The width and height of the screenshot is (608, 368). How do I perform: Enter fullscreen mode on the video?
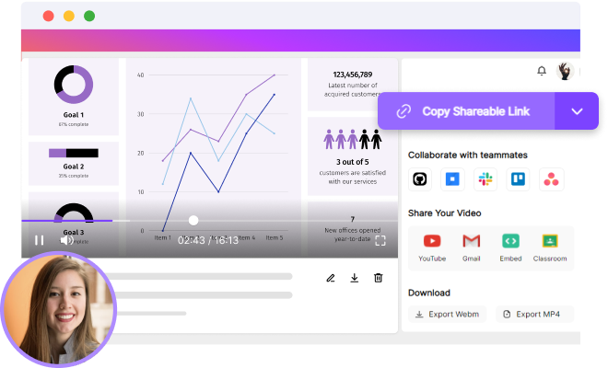pyautogui.click(x=380, y=240)
